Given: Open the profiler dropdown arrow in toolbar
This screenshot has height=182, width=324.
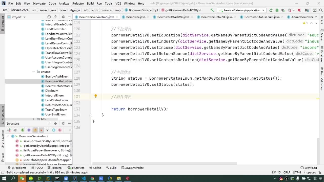Looking at the screenshot, I should pyautogui.click(x=294, y=10).
